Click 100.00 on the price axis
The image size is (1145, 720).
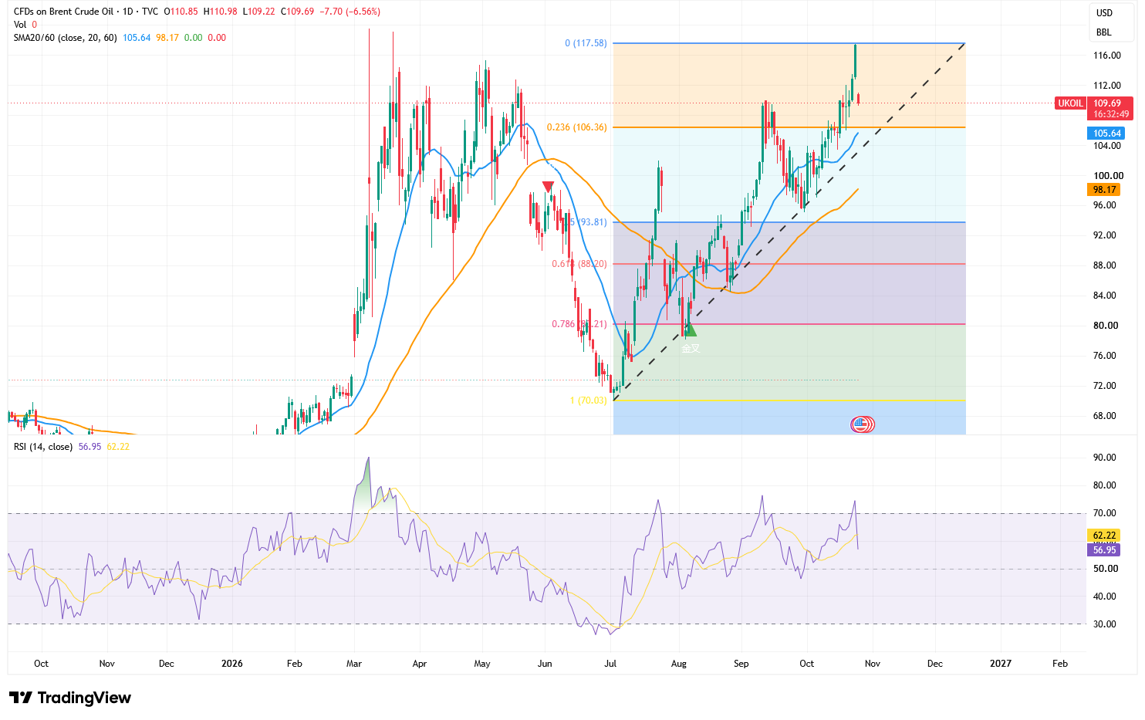1109,176
